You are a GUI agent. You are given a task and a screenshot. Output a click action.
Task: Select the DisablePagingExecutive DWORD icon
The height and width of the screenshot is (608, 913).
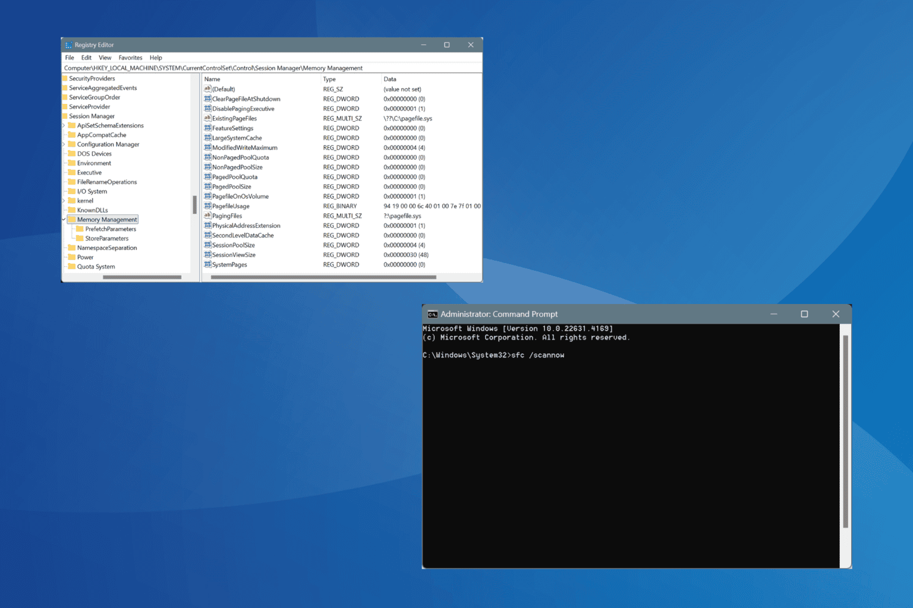click(207, 109)
